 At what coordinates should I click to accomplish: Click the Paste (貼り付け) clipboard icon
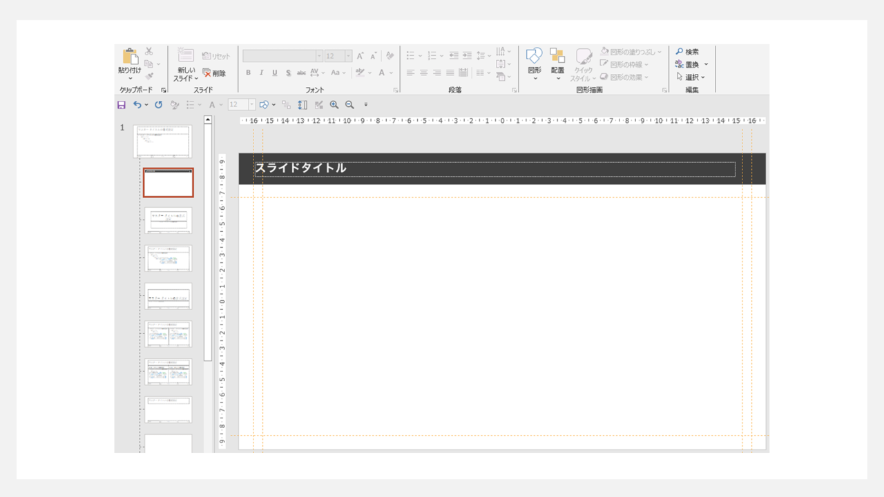click(129, 56)
